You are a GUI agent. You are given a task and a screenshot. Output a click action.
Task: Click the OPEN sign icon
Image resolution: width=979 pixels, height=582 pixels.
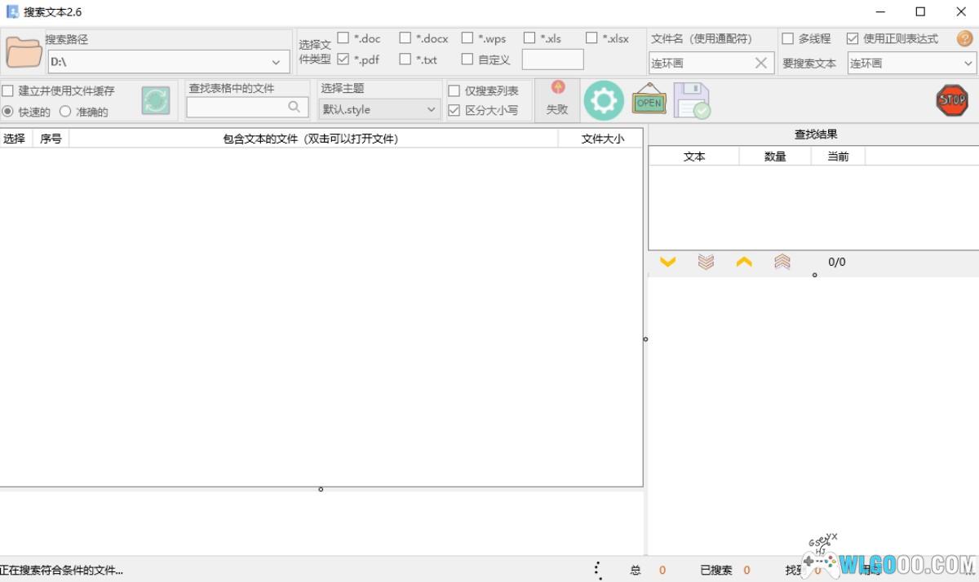(649, 100)
